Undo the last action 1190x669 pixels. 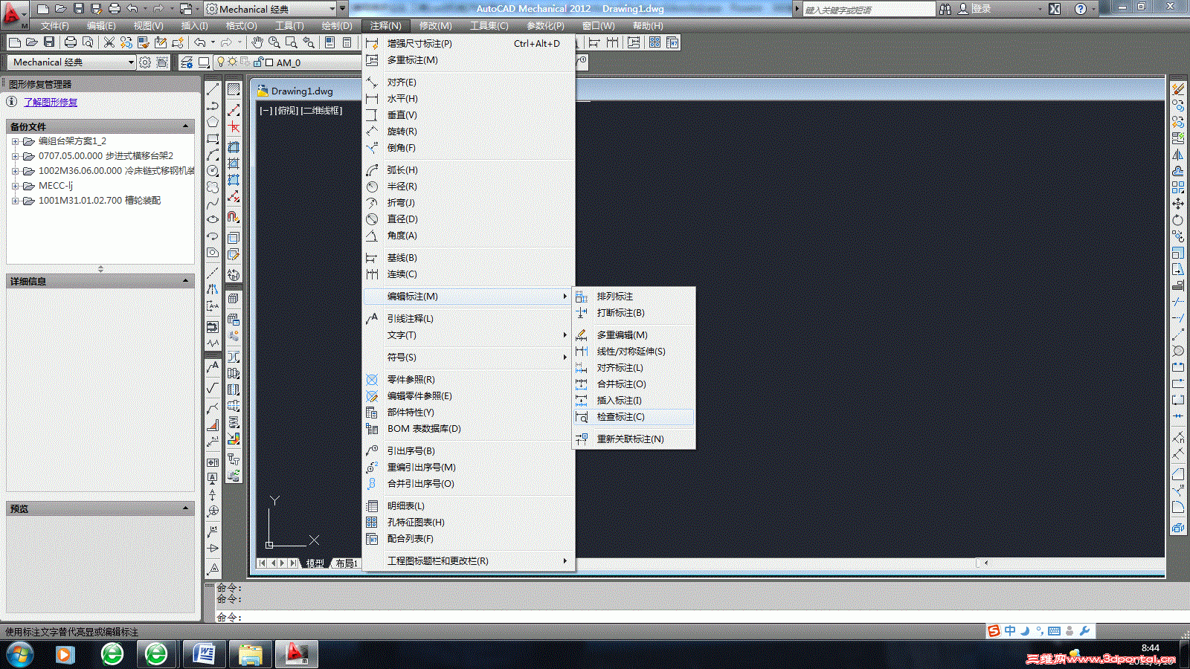click(199, 42)
